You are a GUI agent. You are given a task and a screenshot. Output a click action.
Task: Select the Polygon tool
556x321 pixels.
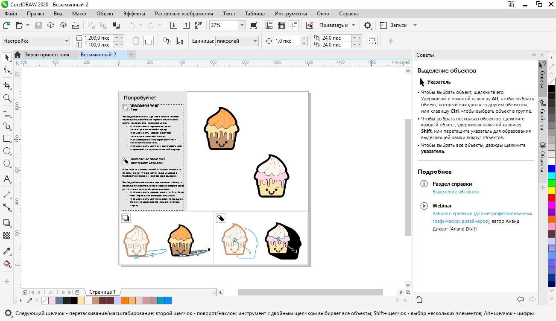(7, 163)
